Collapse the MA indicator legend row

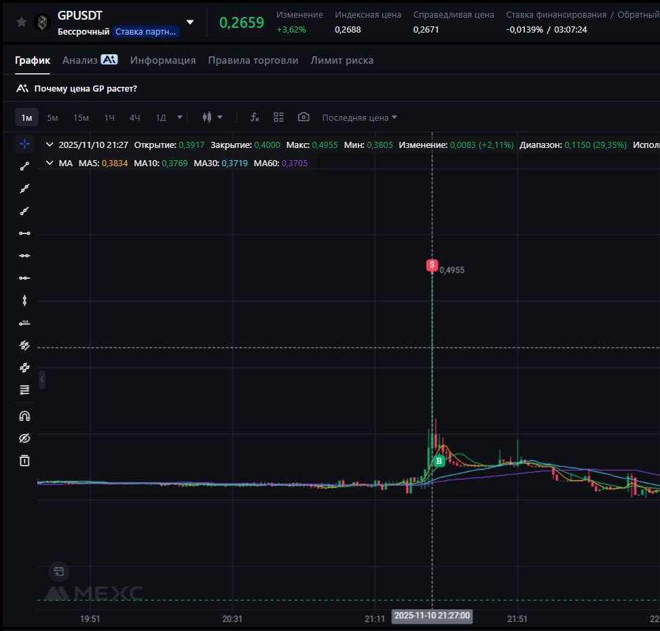click(x=50, y=163)
